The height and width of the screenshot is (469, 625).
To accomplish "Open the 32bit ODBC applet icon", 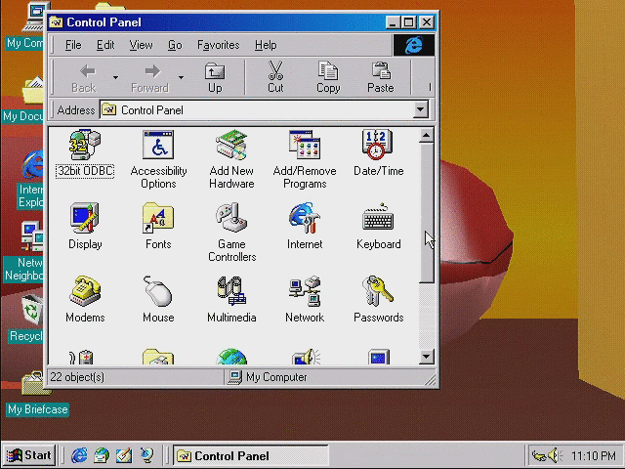I will pos(85,145).
